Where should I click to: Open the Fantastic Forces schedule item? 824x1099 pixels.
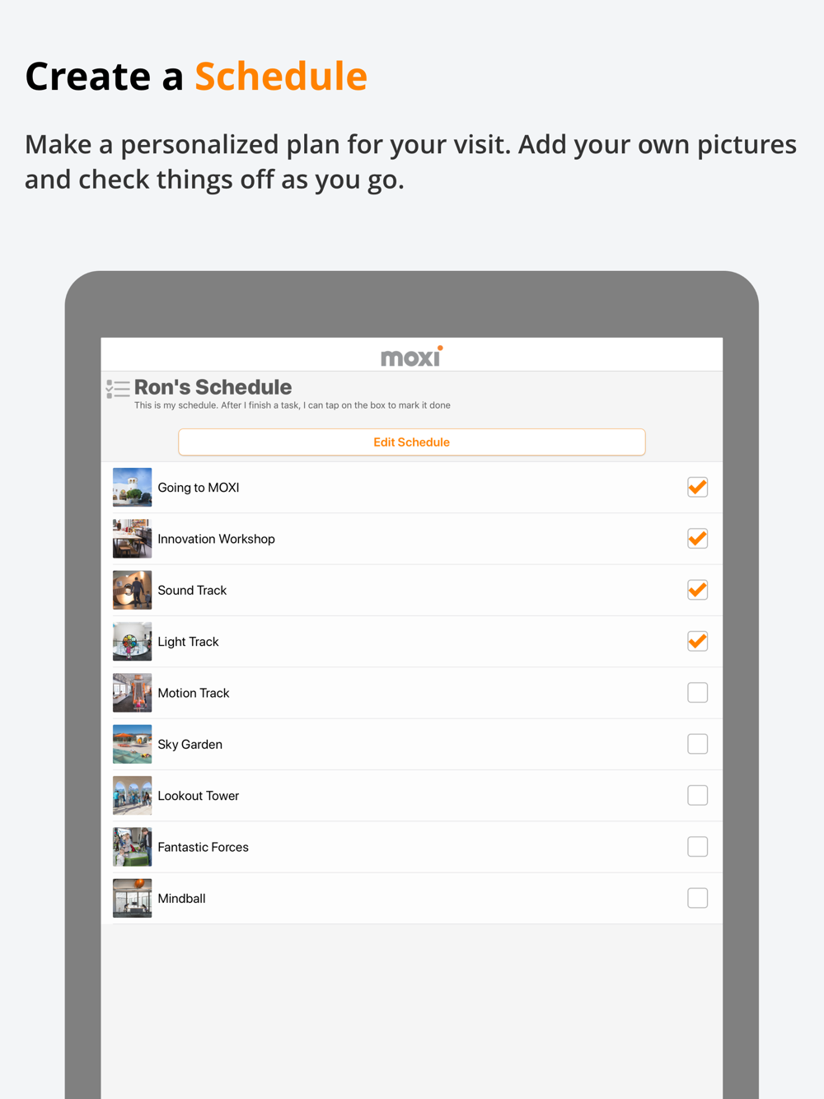[x=412, y=847]
